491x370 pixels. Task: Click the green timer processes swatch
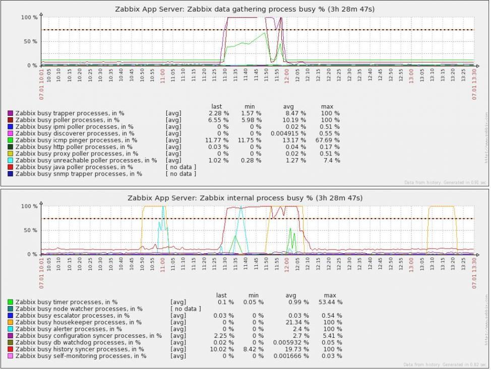[x=10, y=302]
